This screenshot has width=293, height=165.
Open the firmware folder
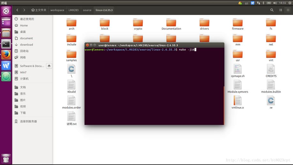pos(238,24)
